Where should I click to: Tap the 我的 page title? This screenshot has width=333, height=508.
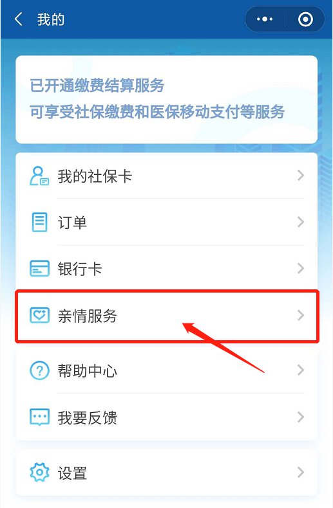coord(51,19)
